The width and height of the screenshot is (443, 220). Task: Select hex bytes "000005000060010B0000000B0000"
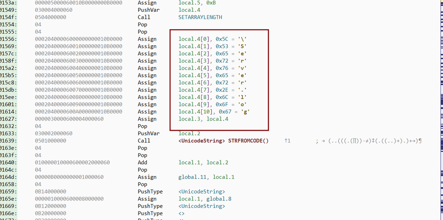tap(78, 3)
